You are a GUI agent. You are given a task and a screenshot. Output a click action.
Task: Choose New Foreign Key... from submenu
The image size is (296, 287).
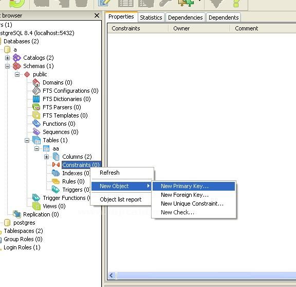point(194,195)
